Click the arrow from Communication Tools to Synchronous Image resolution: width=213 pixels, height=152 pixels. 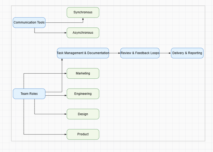[65, 23]
